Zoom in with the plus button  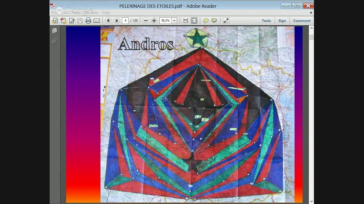[x=154, y=20]
